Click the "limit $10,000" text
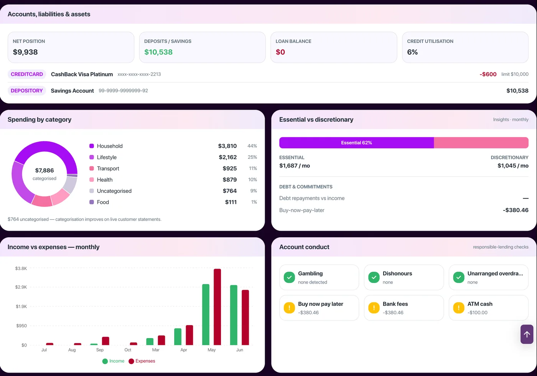The image size is (537, 376). [515, 74]
